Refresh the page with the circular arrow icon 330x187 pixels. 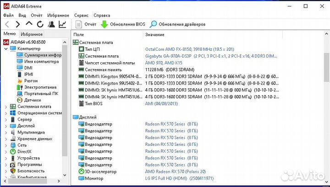coord(40,24)
